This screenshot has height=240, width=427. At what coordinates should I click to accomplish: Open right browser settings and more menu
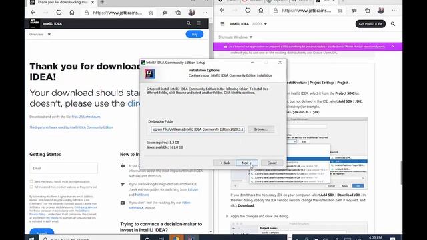coord(394,11)
